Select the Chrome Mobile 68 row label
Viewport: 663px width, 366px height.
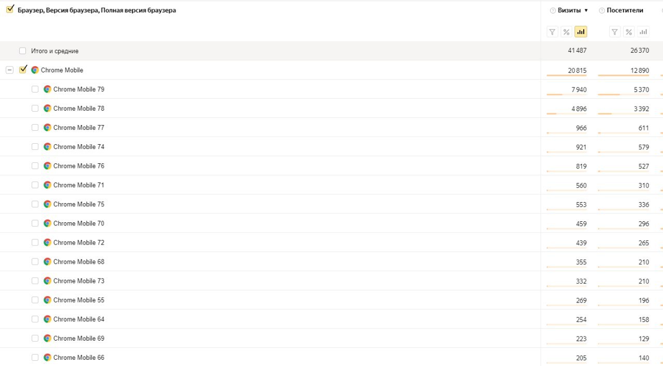[79, 261]
